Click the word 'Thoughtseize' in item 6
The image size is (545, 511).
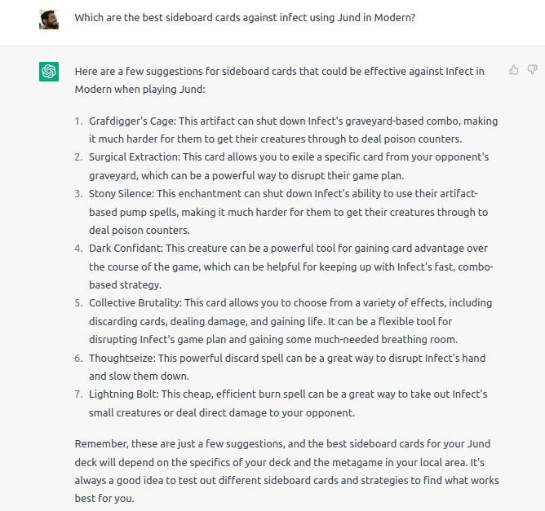click(x=122, y=358)
